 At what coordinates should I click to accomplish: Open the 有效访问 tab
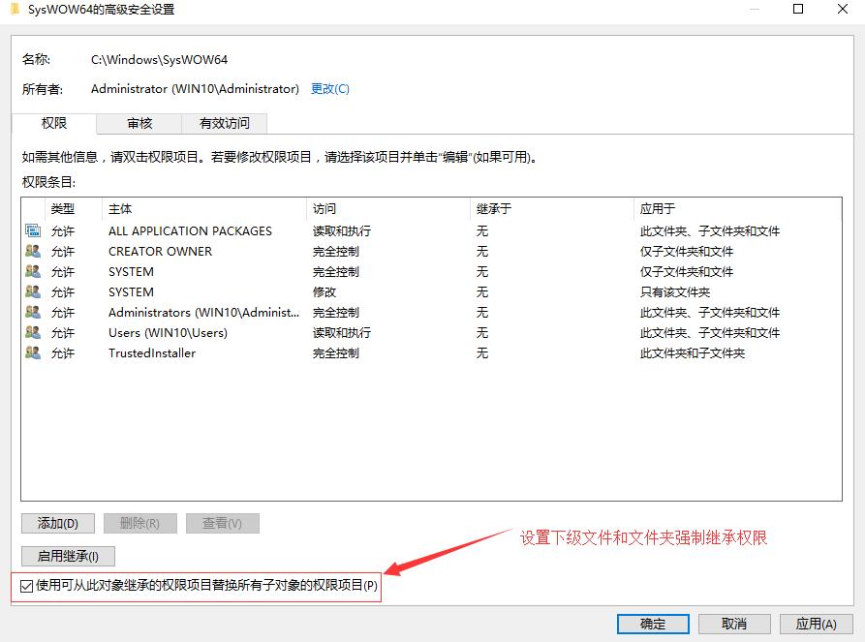[x=224, y=124]
